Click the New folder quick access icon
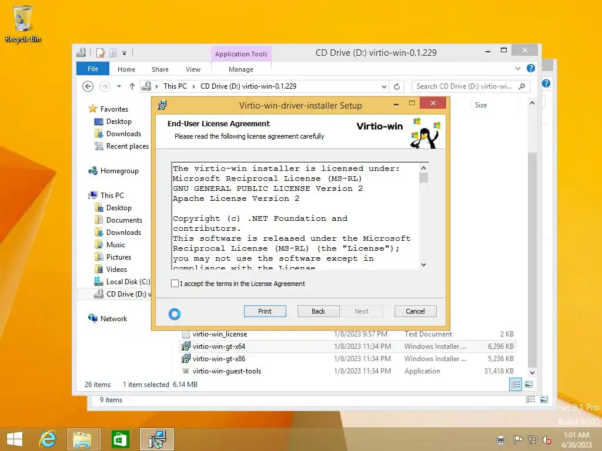 tap(113, 53)
